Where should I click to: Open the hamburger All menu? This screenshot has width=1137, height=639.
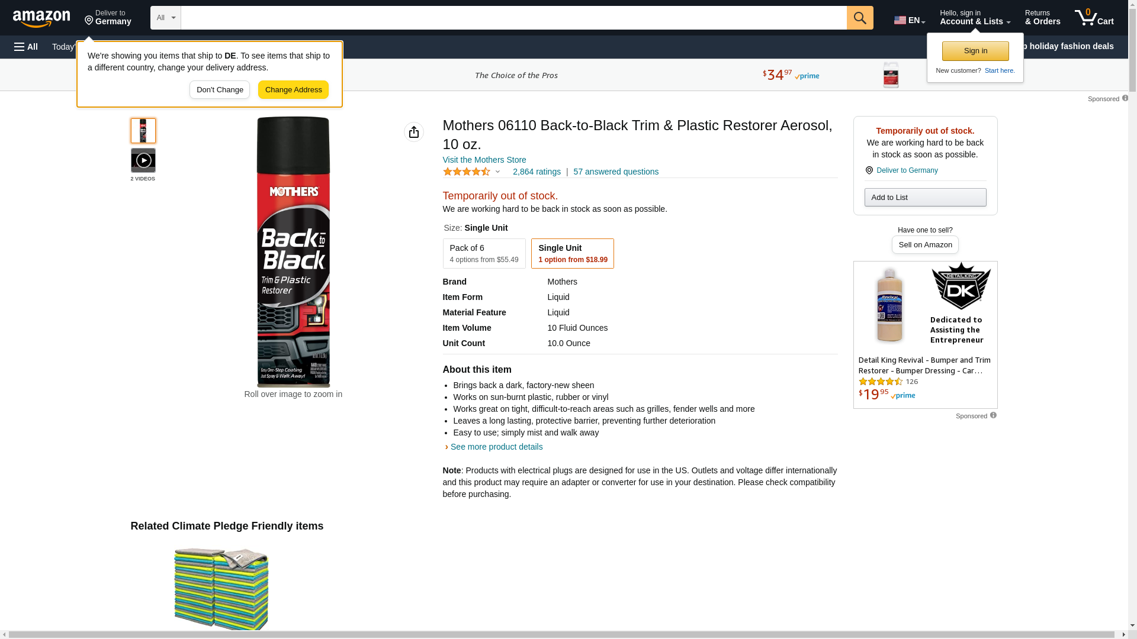[26, 47]
